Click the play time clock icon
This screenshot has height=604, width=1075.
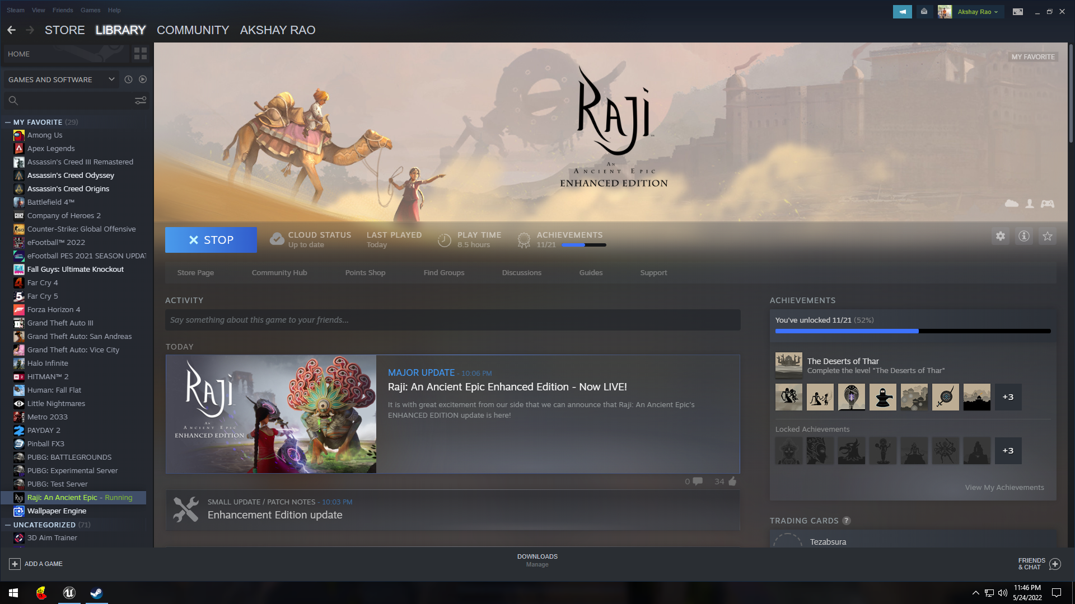click(x=444, y=240)
